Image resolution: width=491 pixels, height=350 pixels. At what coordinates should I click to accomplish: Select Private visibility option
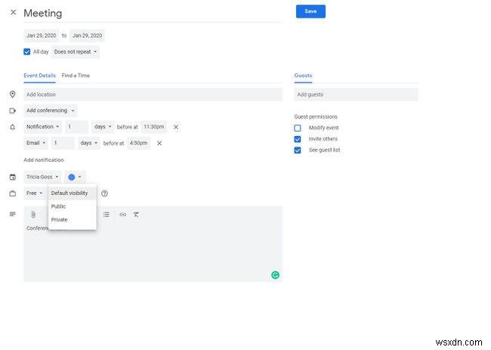(x=73, y=219)
